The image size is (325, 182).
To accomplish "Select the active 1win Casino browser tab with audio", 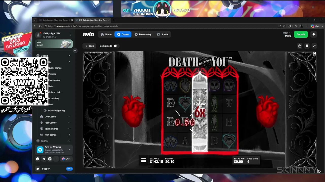I will coord(93,20).
